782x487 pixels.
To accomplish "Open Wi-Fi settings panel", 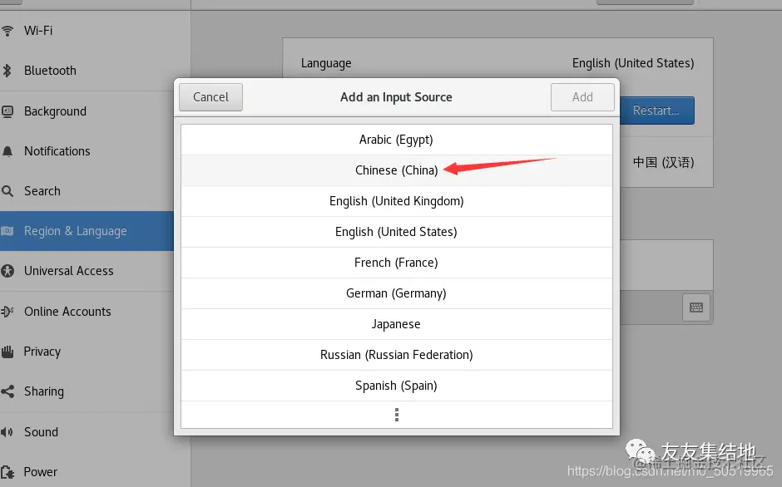I will (x=95, y=31).
